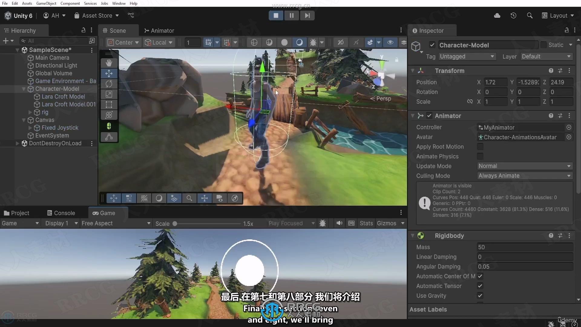This screenshot has height=327, width=581.
Task: Lock the Inspector panel
Action: coord(567,30)
